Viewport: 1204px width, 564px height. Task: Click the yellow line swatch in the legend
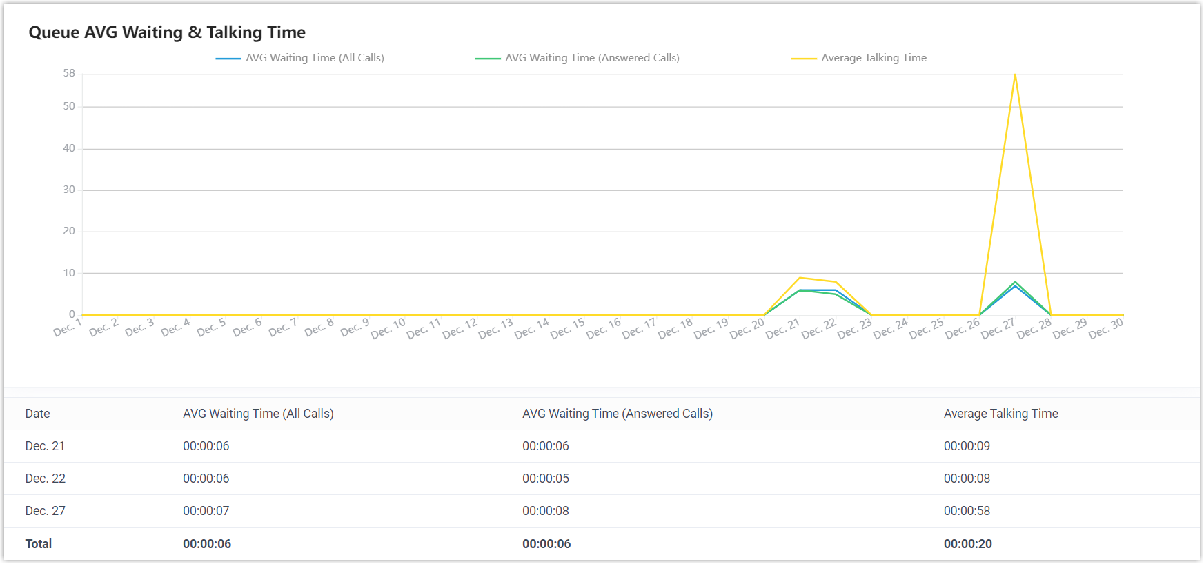(804, 59)
